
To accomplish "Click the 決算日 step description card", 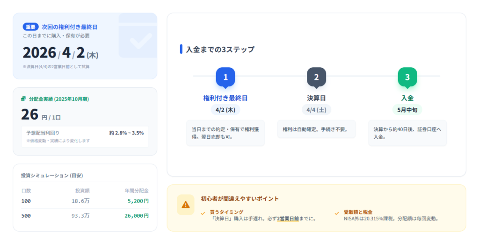I will 316,129.
